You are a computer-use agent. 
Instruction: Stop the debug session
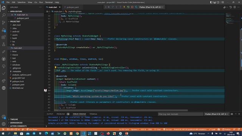click(x=132, y=7)
